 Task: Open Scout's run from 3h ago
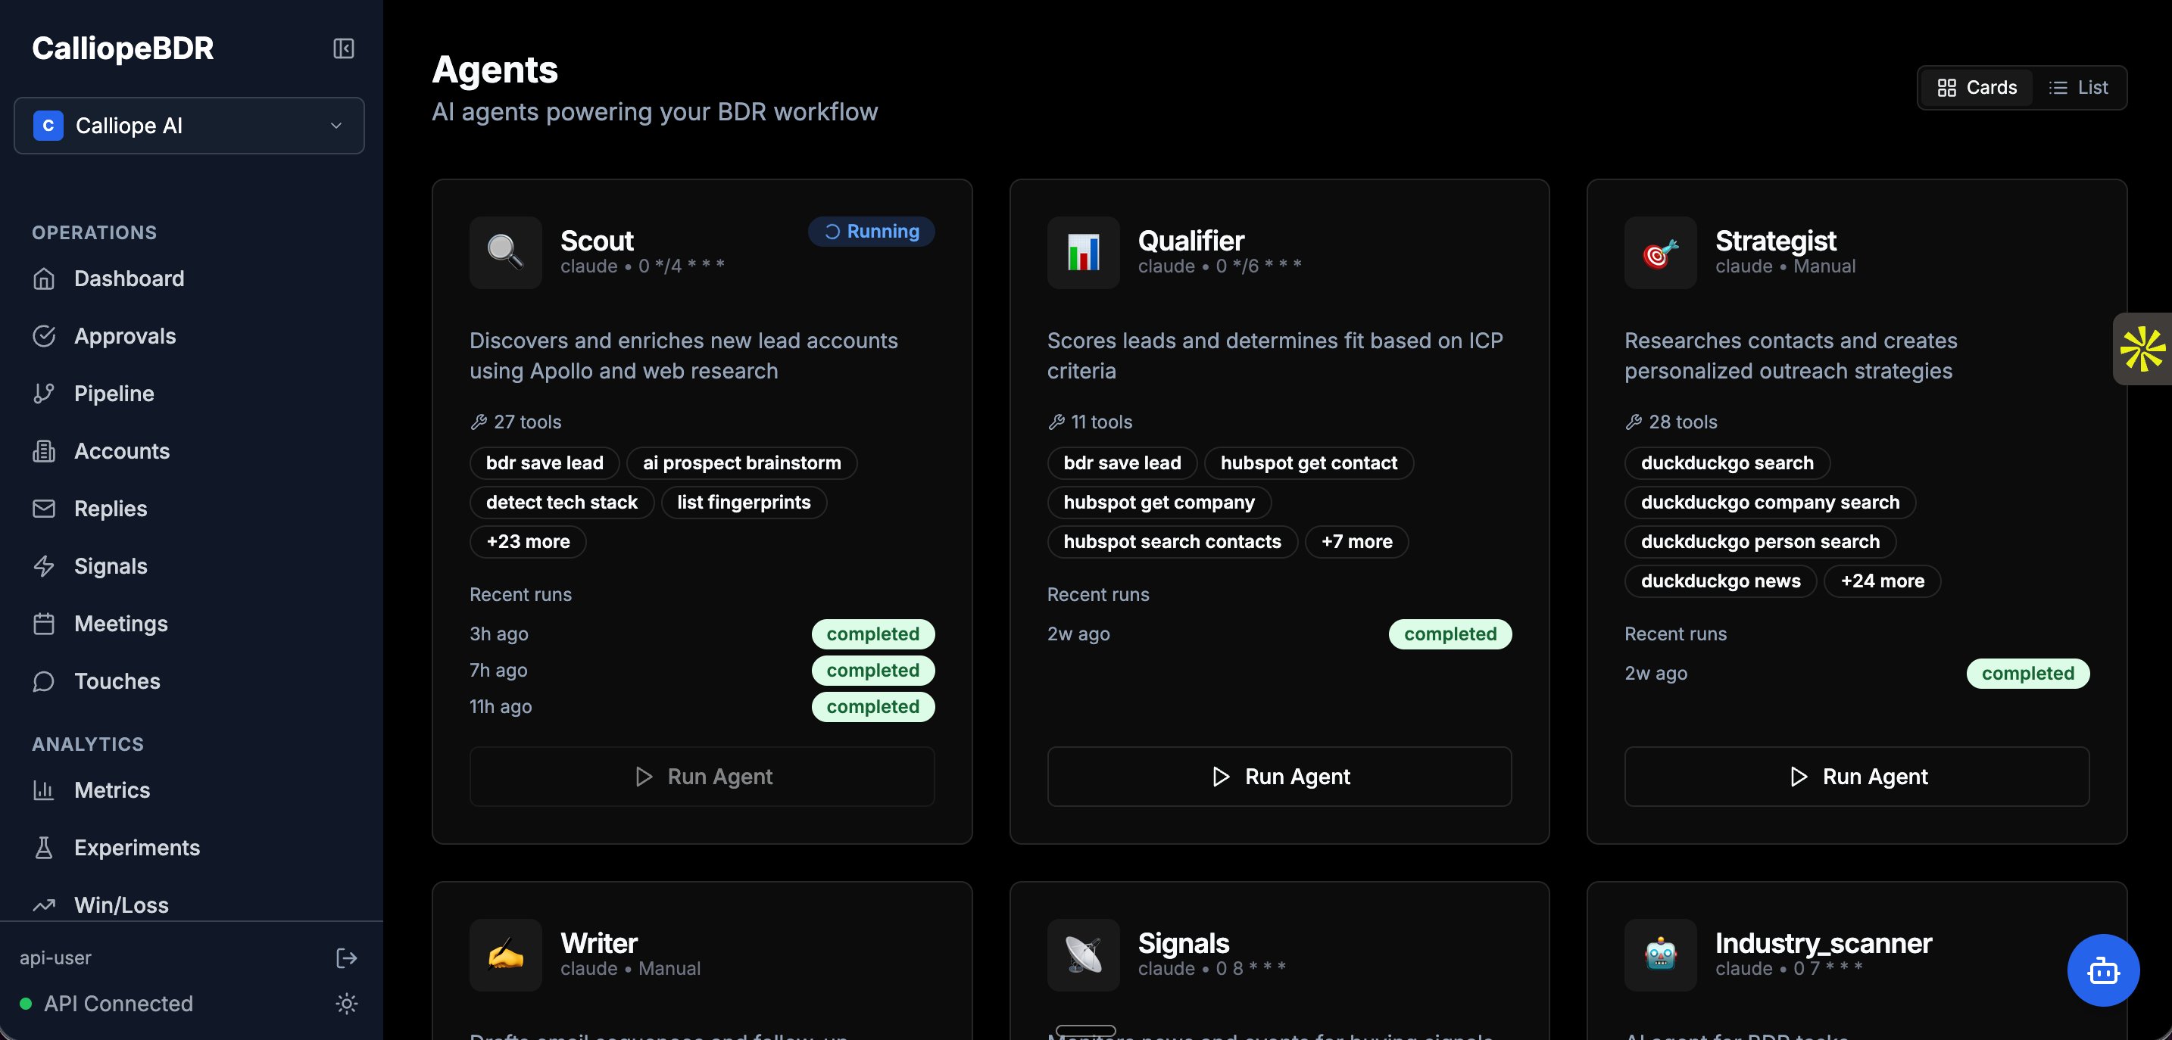701,634
